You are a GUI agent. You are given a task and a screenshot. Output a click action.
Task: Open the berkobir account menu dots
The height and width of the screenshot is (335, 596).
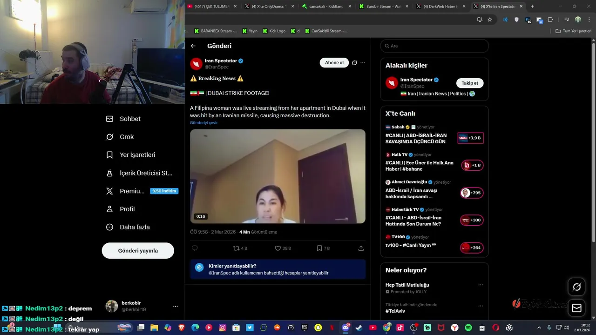(176, 306)
